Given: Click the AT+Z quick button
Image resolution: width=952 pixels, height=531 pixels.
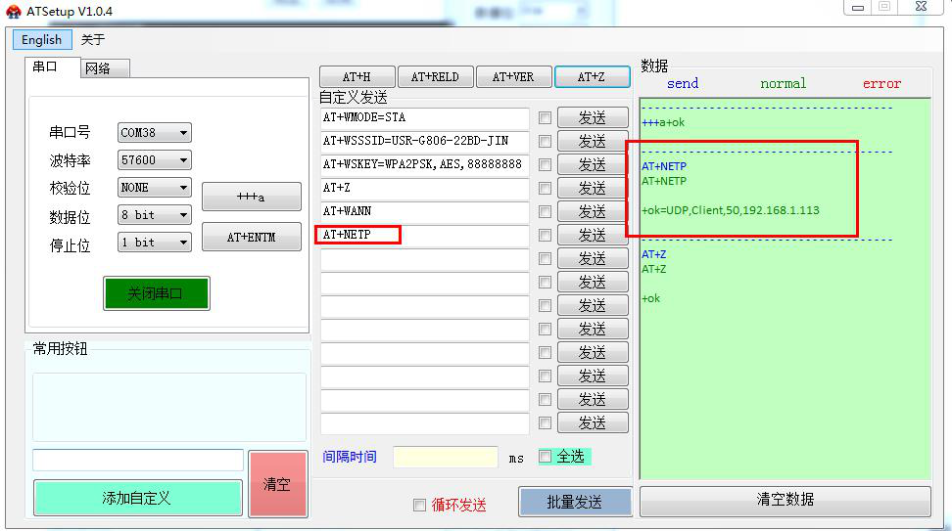Looking at the screenshot, I should click(592, 77).
